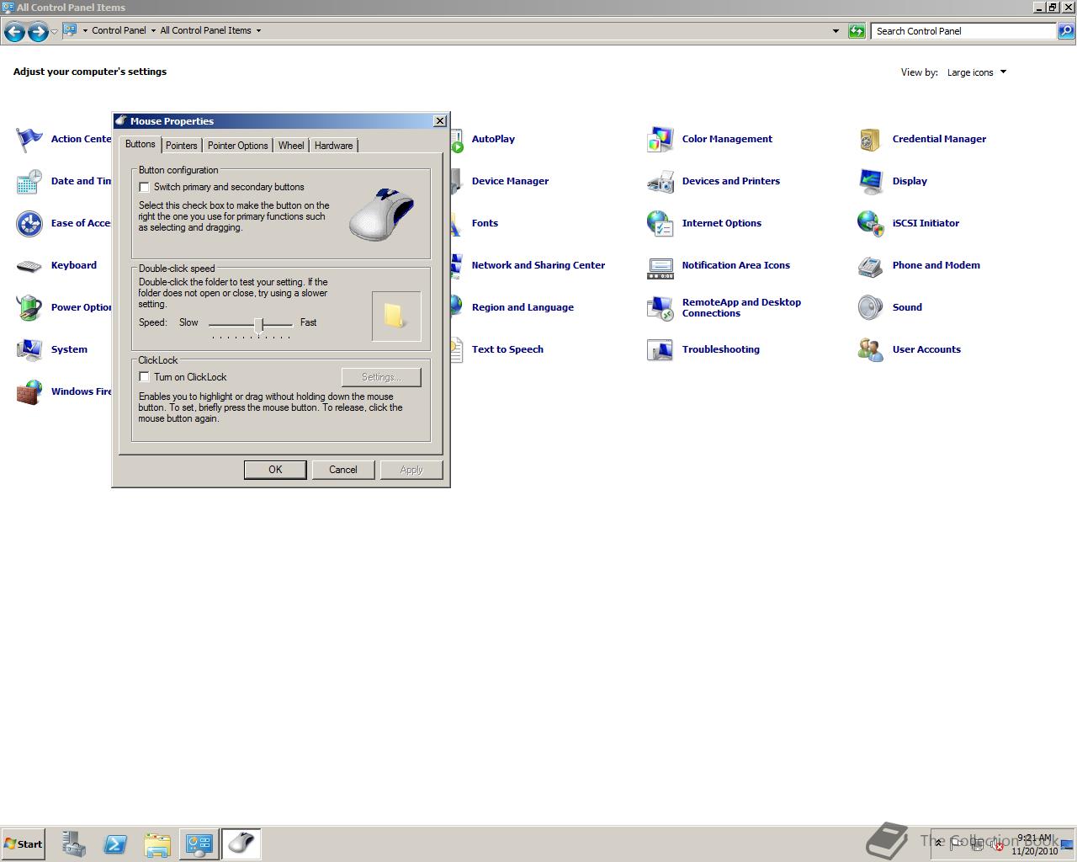Check Turn on ClickLock
This screenshot has width=1077, height=862.
[x=144, y=377]
